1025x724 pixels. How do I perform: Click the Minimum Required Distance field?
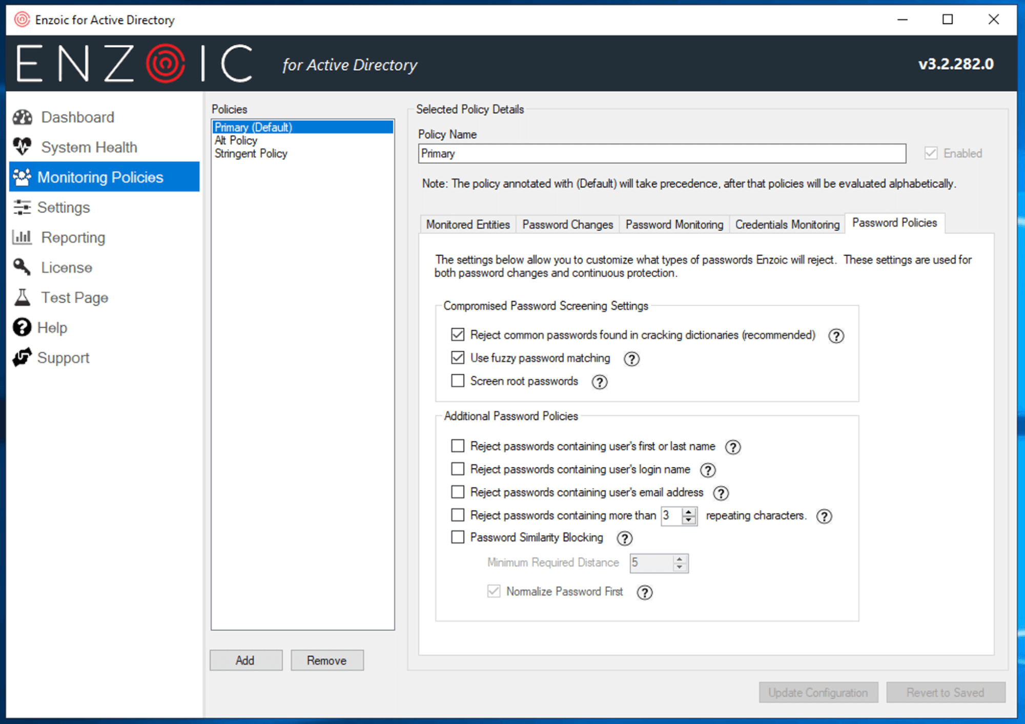(651, 563)
